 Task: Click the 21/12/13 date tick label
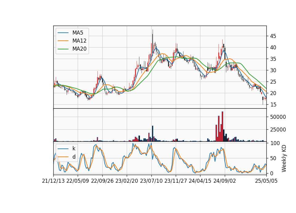coord(53,181)
